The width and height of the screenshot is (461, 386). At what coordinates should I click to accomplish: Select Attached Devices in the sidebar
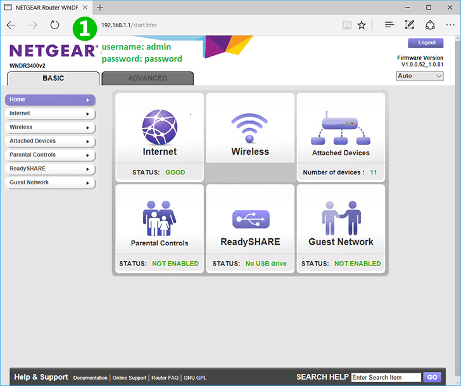50,141
